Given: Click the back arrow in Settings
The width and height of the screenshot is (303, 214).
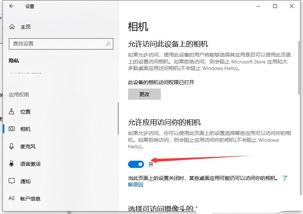Looking at the screenshot, I should 12,6.
